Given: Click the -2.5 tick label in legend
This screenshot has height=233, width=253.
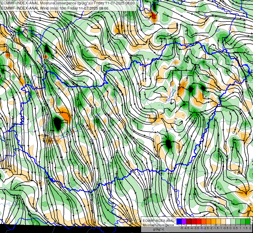Looking at the screenshot, I should (x=206, y=228).
